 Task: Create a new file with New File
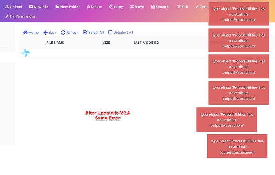pos(39,7)
